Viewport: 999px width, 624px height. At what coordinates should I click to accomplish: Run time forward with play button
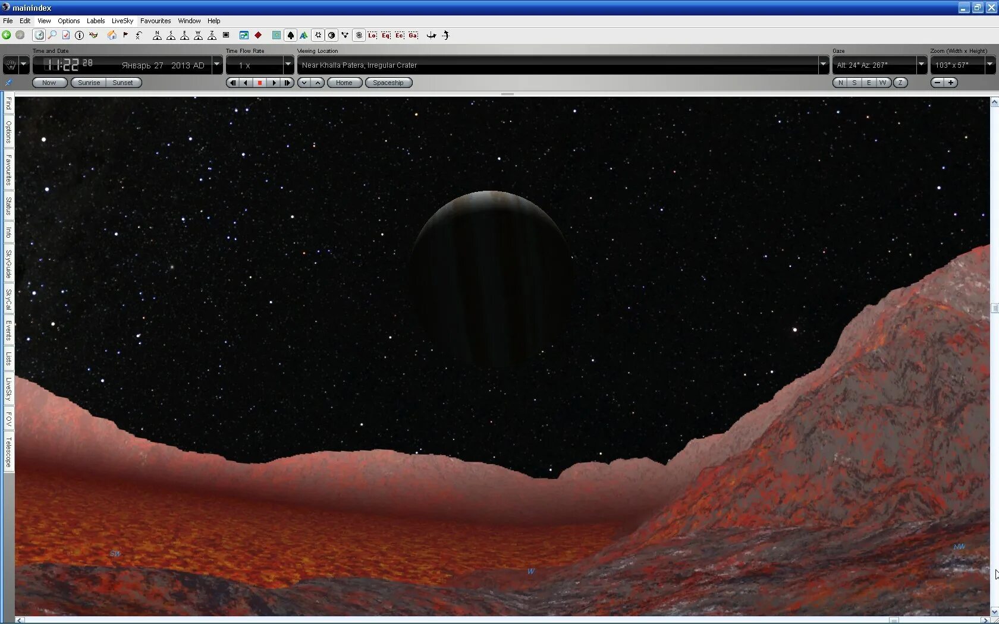[x=274, y=83]
